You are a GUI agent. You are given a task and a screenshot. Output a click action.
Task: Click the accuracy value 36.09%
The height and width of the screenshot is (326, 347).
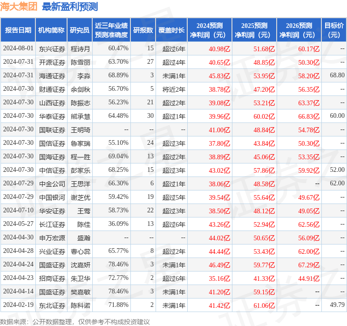click(118, 224)
